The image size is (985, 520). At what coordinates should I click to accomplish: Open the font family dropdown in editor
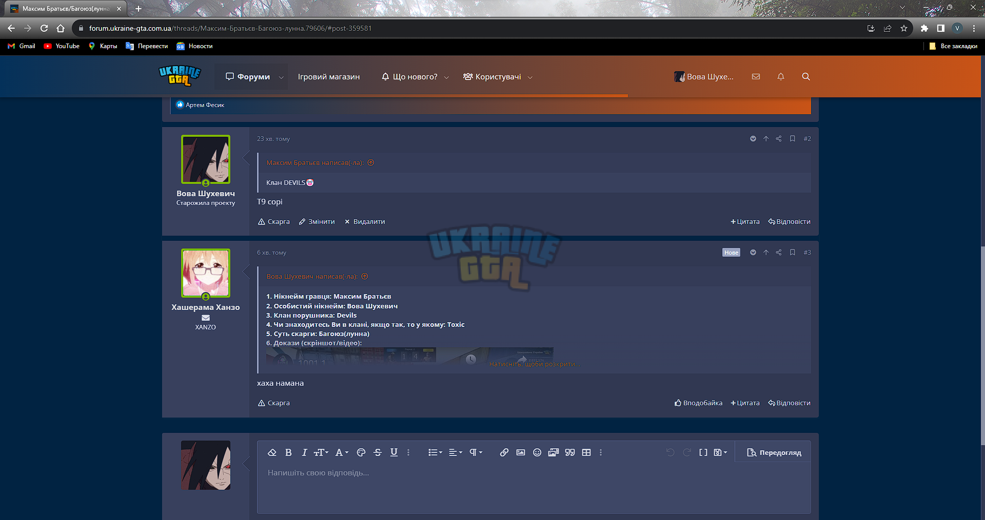pyautogui.click(x=342, y=452)
